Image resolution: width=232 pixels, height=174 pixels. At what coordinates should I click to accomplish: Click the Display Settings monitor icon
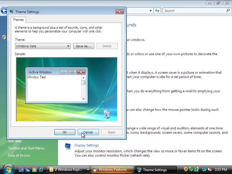click(x=68, y=146)
